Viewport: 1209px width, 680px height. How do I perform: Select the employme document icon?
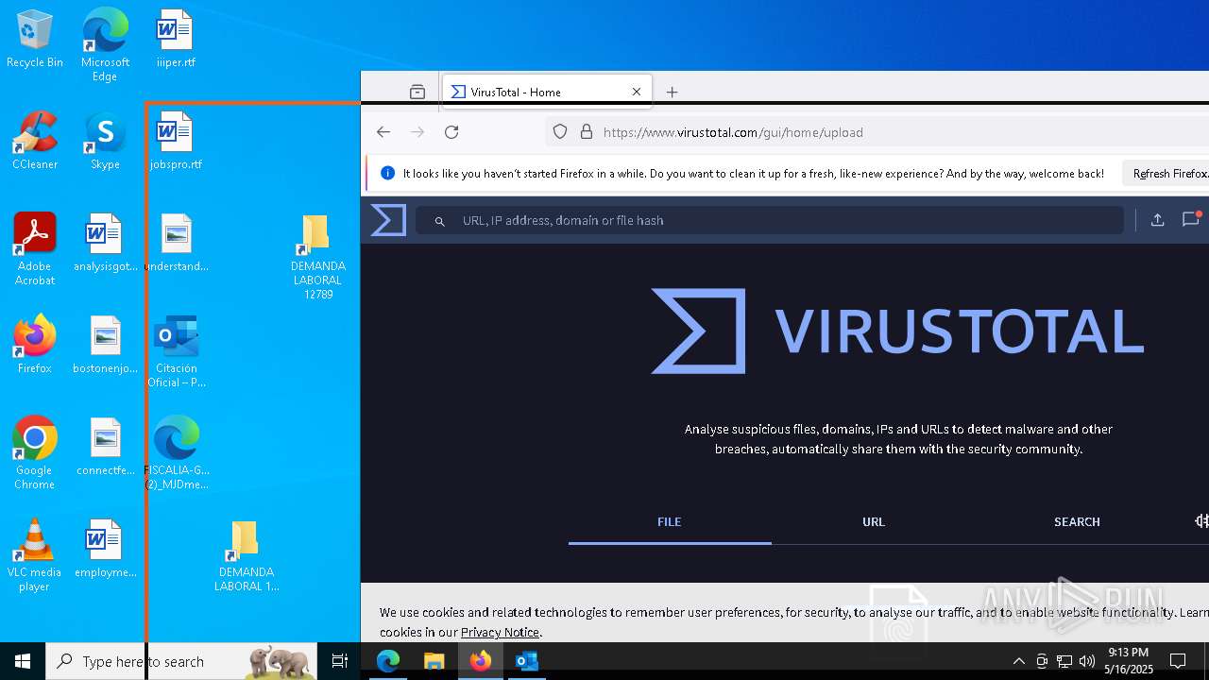(105, 549)
